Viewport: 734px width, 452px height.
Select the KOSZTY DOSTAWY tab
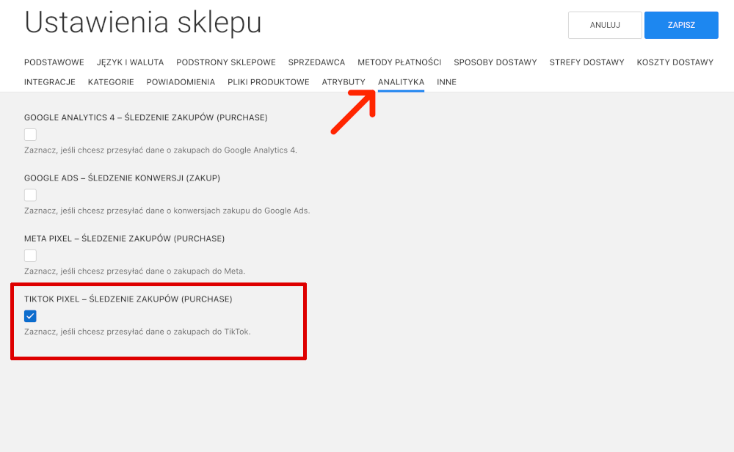675,62
